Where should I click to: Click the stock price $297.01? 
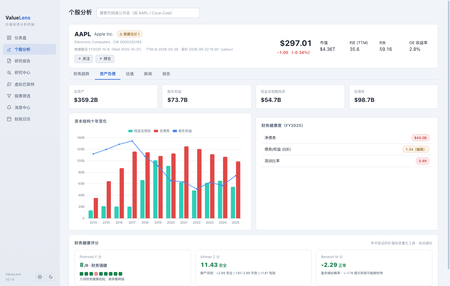pos(296,43)
